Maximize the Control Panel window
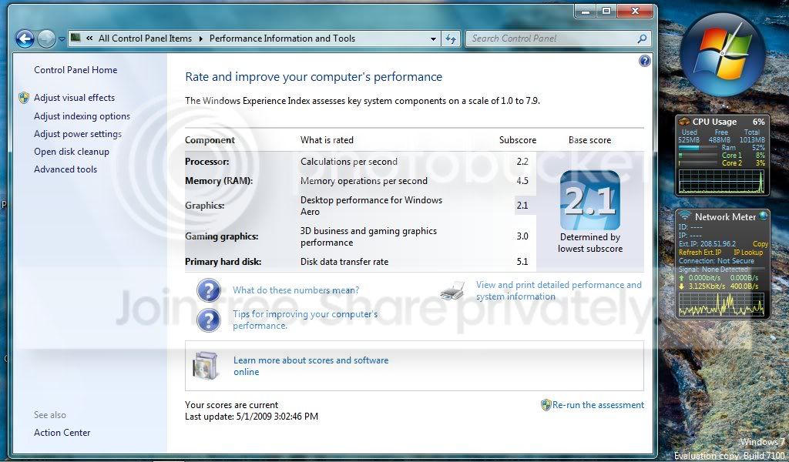789x462 pixels. pyautogui.click(x=607, y=11)
